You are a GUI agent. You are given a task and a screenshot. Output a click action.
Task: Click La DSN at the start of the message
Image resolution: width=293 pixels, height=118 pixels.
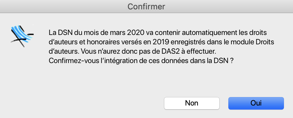coord(61,33)
